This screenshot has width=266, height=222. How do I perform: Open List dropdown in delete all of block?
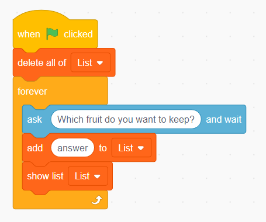(91, 63)
